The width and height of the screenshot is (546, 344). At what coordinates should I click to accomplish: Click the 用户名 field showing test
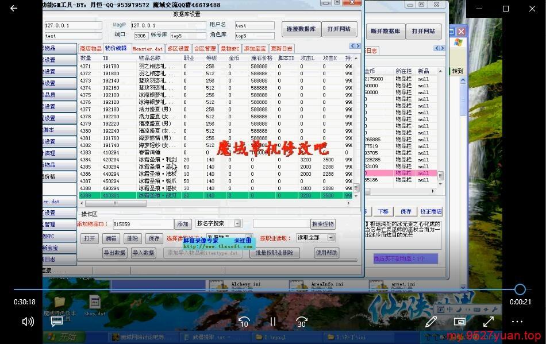pos(255,26)
